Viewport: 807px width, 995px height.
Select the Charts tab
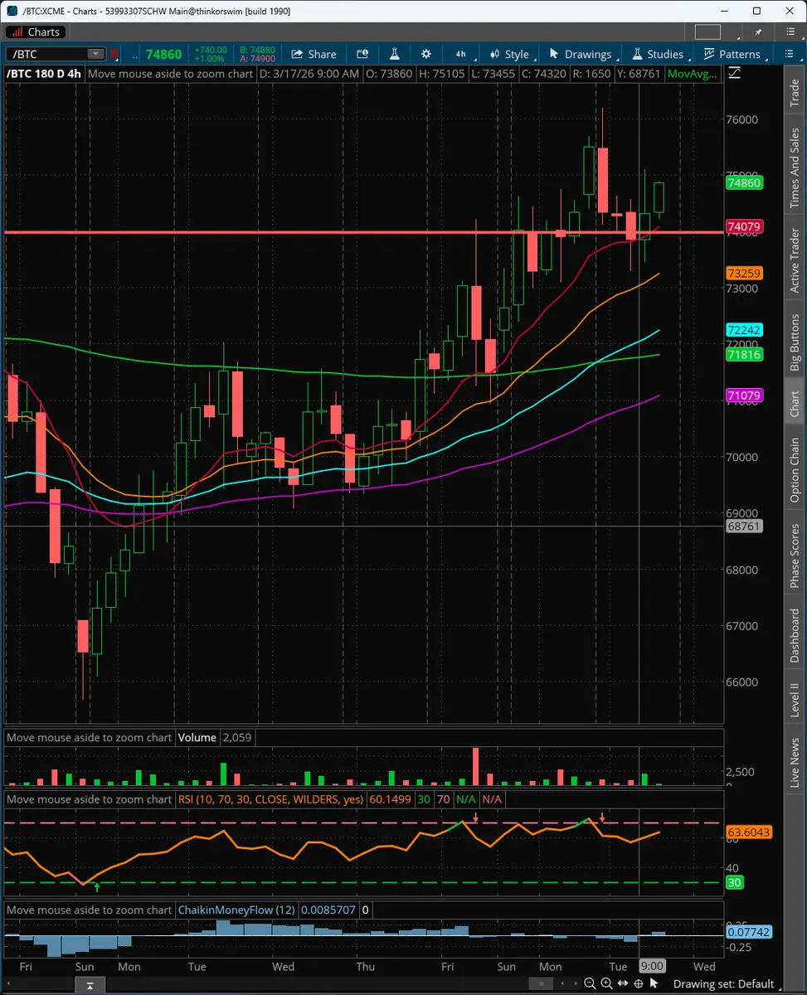click(x=36, y=32)
